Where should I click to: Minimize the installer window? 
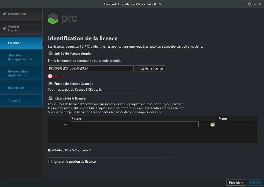(255, 4)
